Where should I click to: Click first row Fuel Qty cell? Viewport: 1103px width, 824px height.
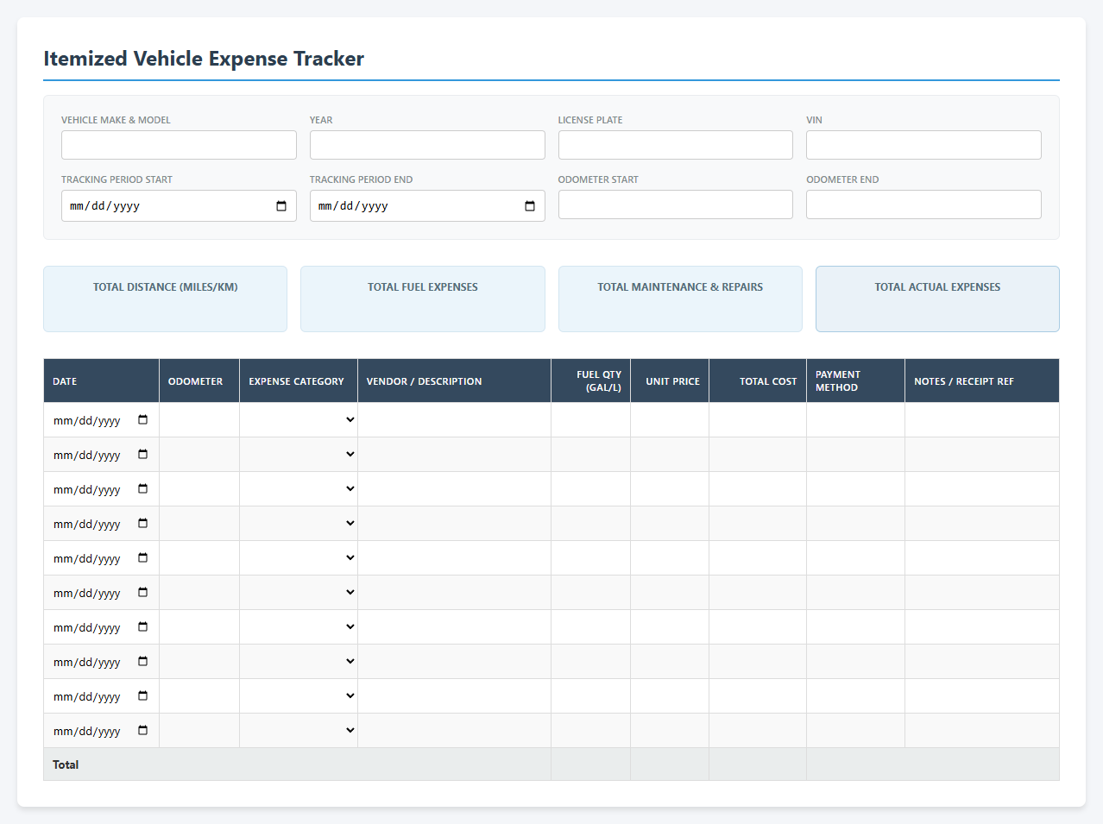point(590,420)
